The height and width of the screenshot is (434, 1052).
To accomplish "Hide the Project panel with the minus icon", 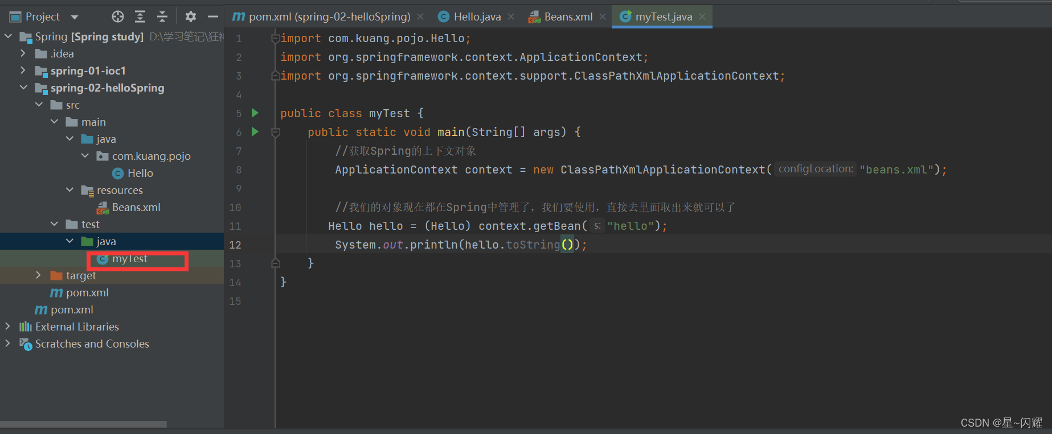I will 213,16.
